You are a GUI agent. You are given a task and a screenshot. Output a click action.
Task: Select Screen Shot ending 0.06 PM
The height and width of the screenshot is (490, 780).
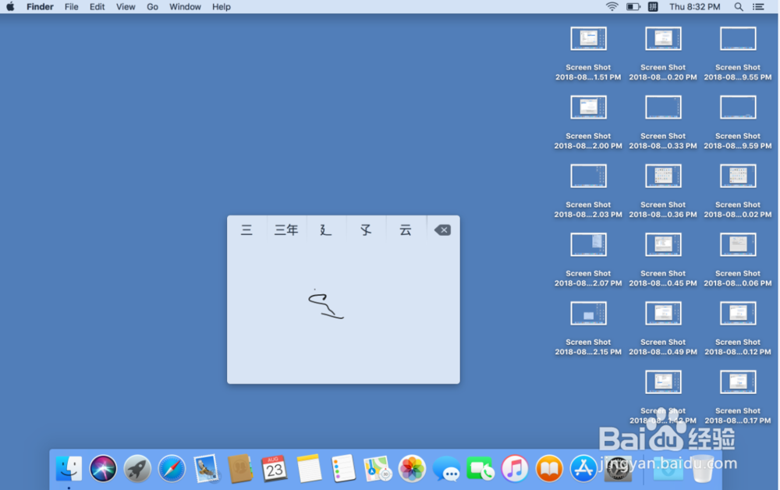tap(738, 260)
